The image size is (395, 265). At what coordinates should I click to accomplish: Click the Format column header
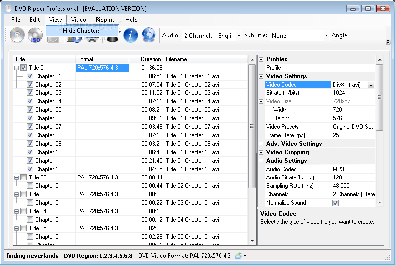point(102,59)
